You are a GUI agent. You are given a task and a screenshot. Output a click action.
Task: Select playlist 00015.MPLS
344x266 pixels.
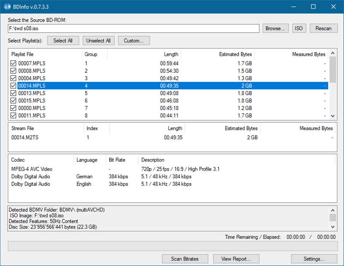click(169, 101)
